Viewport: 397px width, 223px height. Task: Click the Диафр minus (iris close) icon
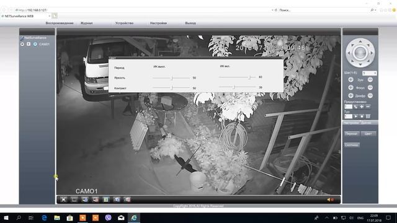[x=370, y=95]
